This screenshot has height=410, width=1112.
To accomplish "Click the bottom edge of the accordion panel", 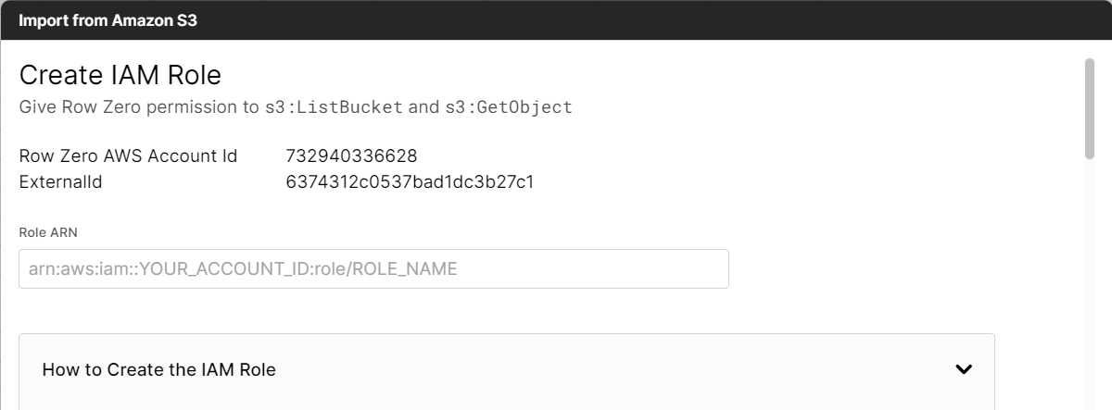I will 506,405.
